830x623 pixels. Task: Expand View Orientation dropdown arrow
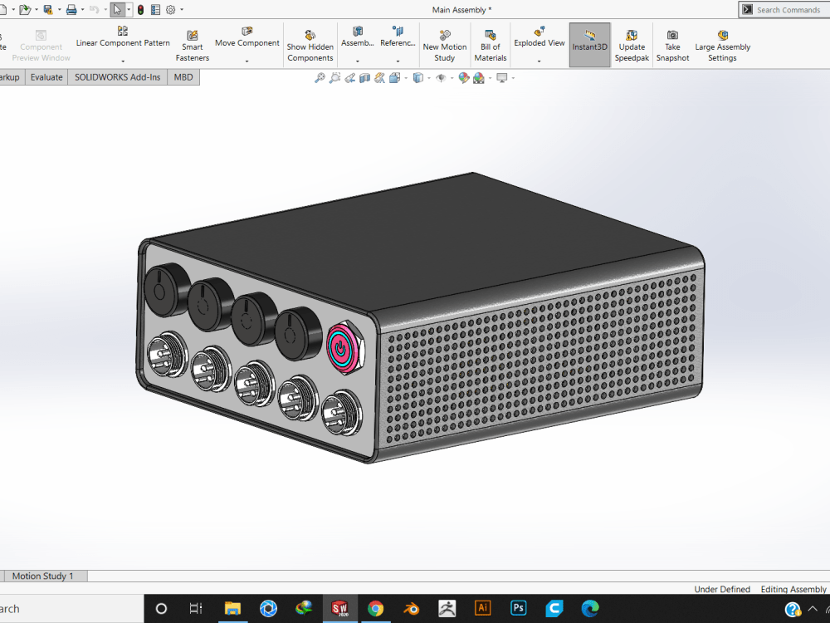[x=406, y=78]
